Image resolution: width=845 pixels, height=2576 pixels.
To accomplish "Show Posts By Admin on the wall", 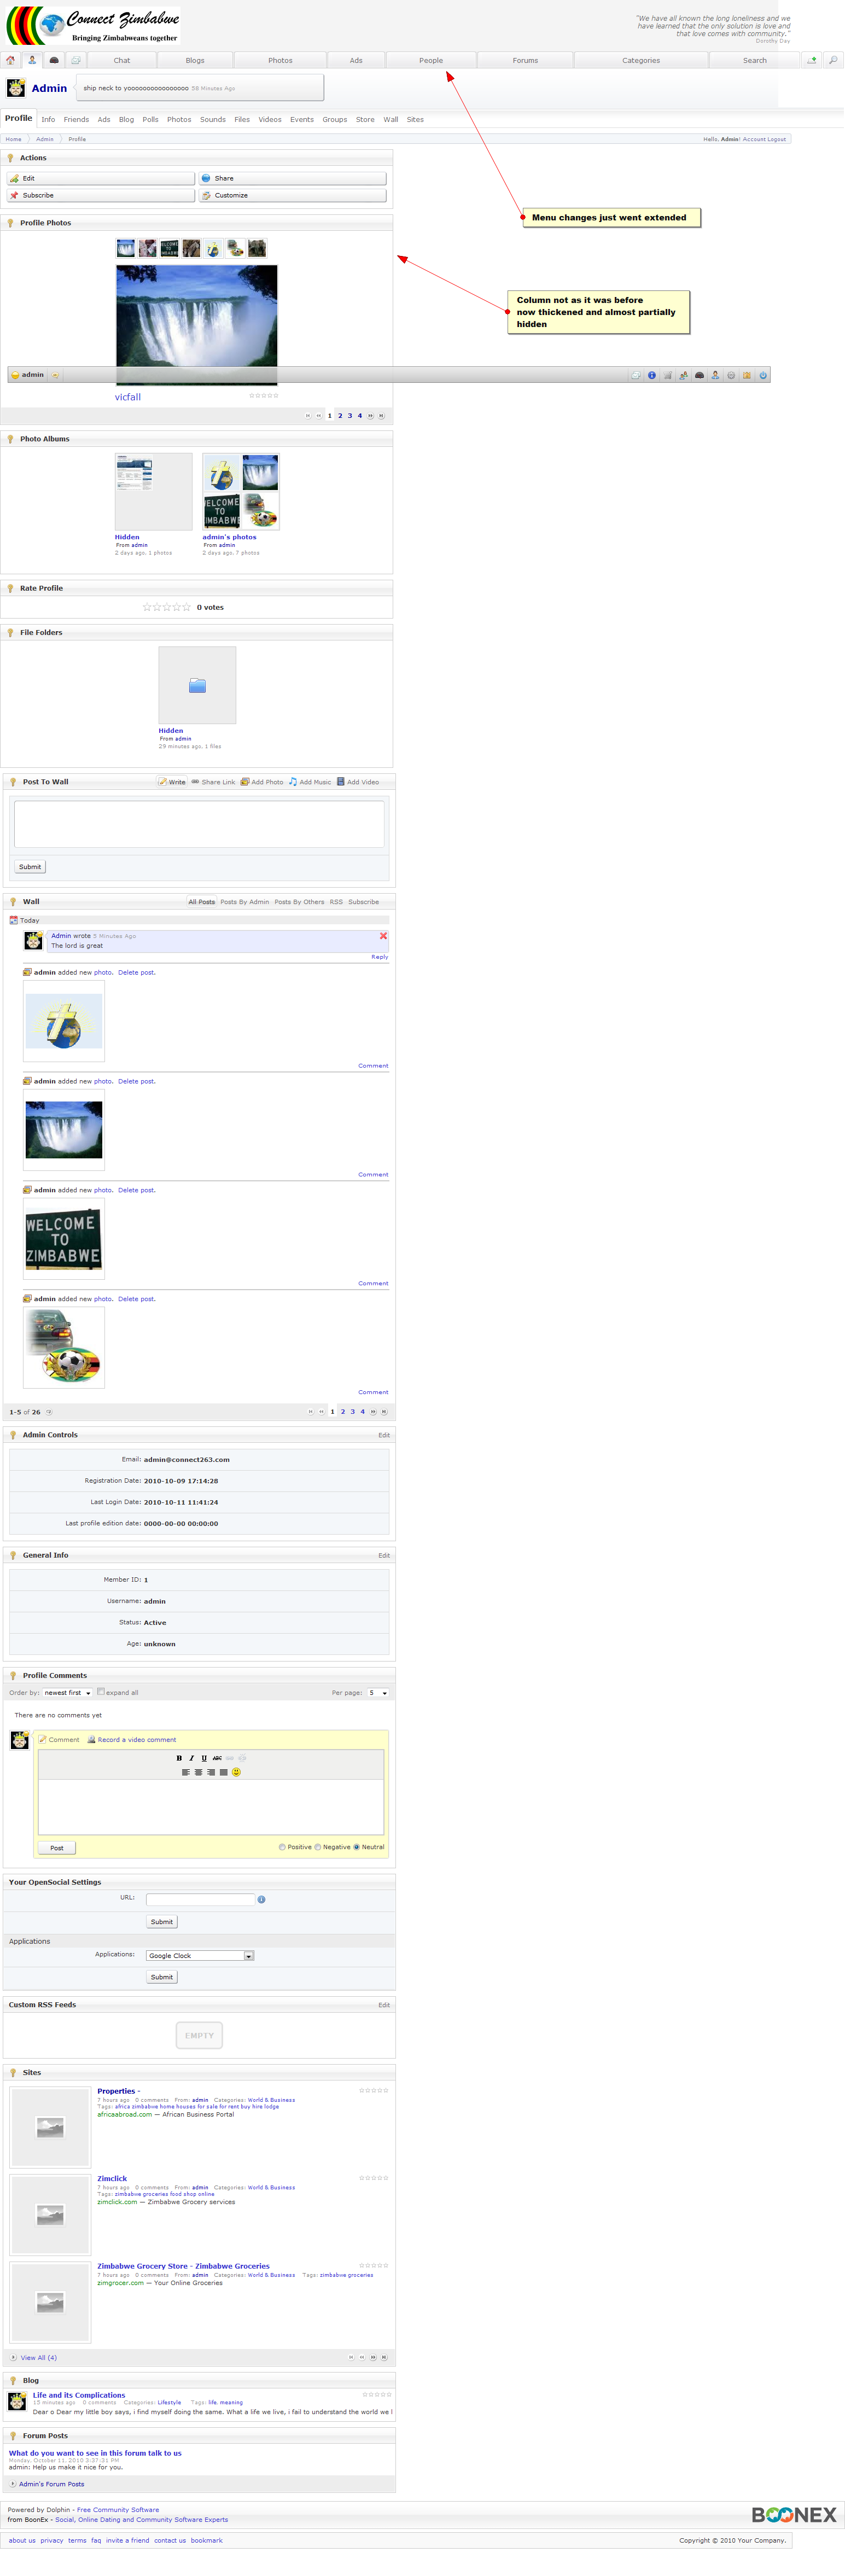I will 244,902.
